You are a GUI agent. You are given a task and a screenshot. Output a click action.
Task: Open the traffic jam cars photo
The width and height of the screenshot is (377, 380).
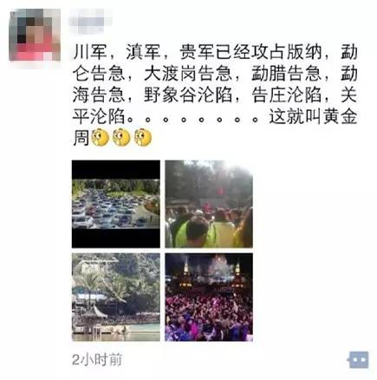click(x=116, y=204)
